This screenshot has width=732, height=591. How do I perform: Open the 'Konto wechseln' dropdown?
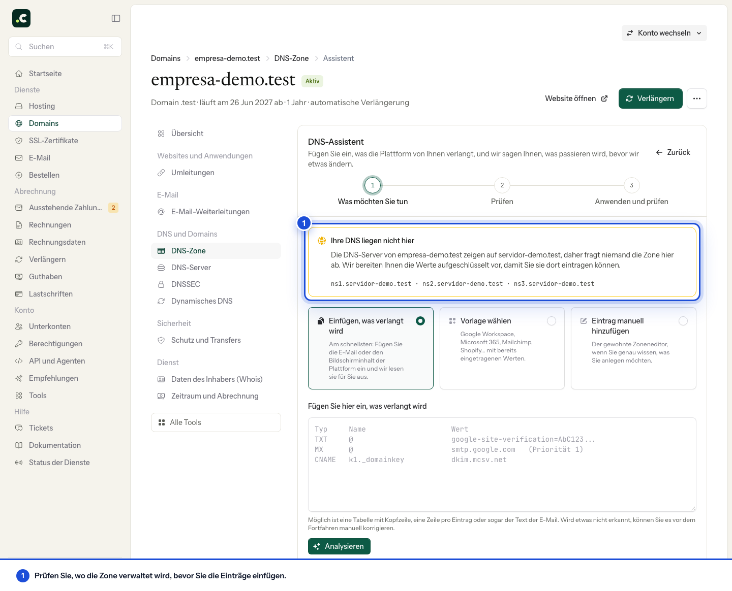coord(664,33)
